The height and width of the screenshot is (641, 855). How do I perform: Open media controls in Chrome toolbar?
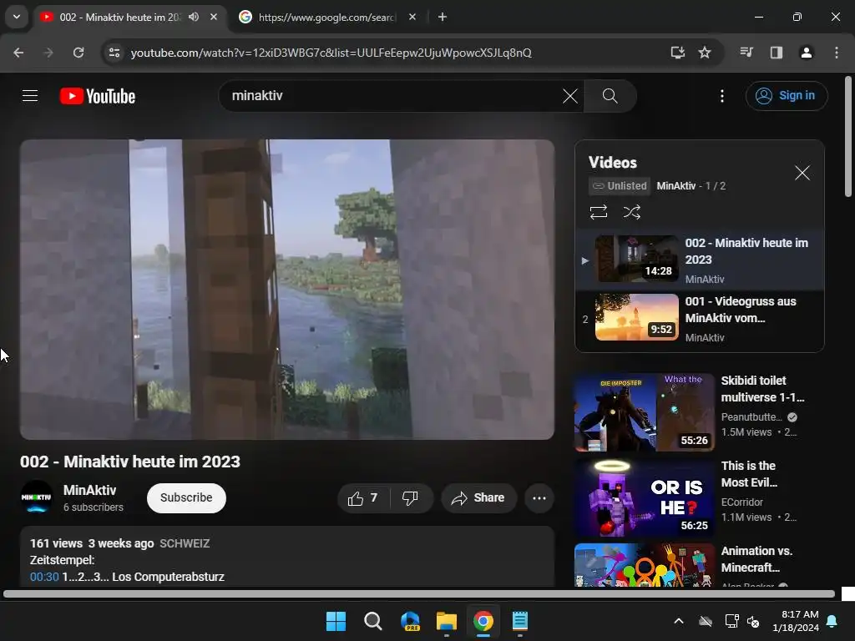point(746,53)
